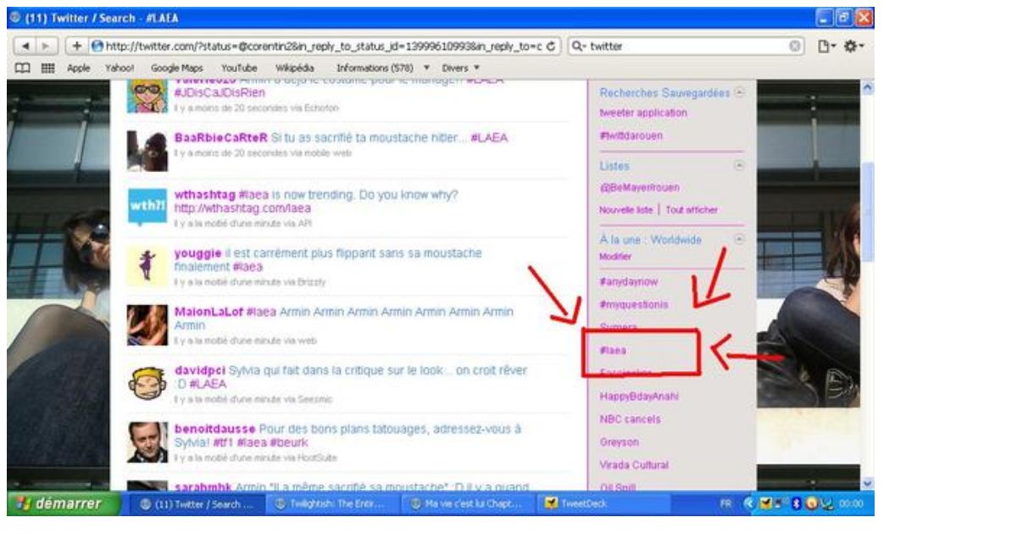Clear the search field with X icon
The image size is (1017, 534).
pyautogui.click(x=796, y=47)
